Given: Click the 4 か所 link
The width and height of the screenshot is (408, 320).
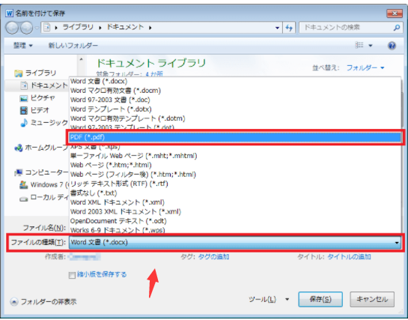Looking at the screenshot, I should tap(154, 74).
